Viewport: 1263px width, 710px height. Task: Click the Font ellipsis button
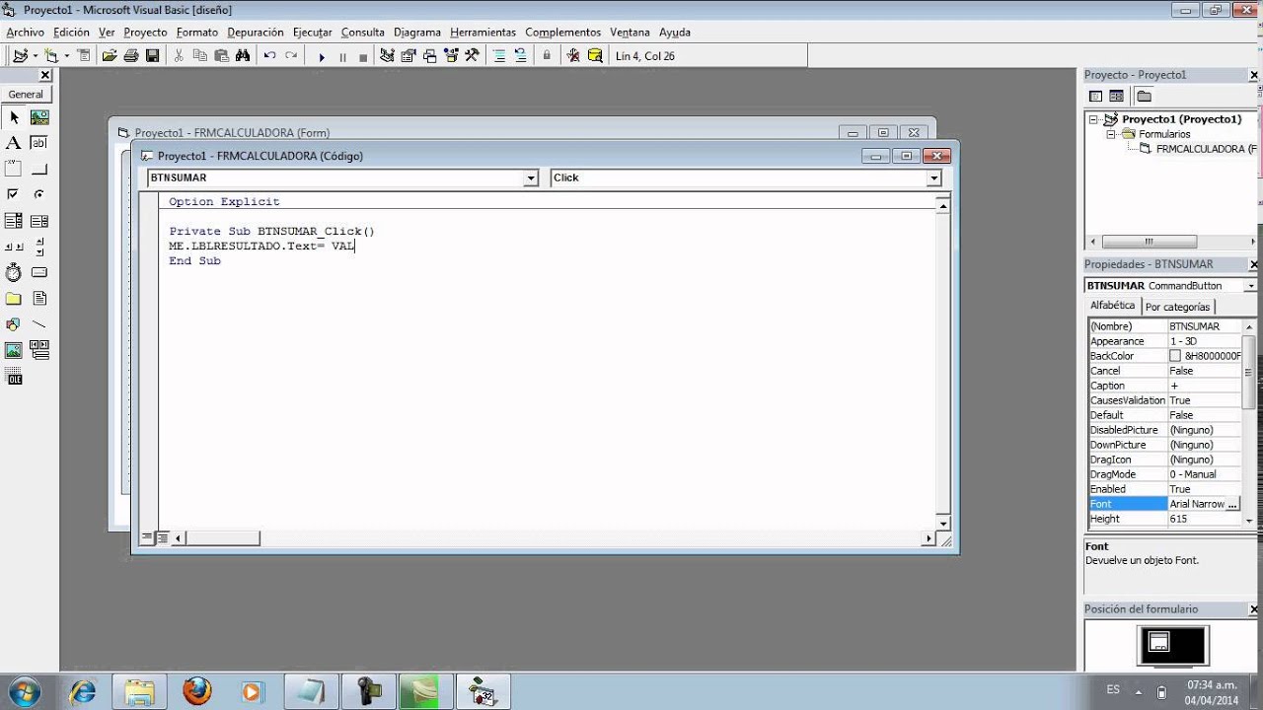pyautogui.click(x=1232, y=504)
